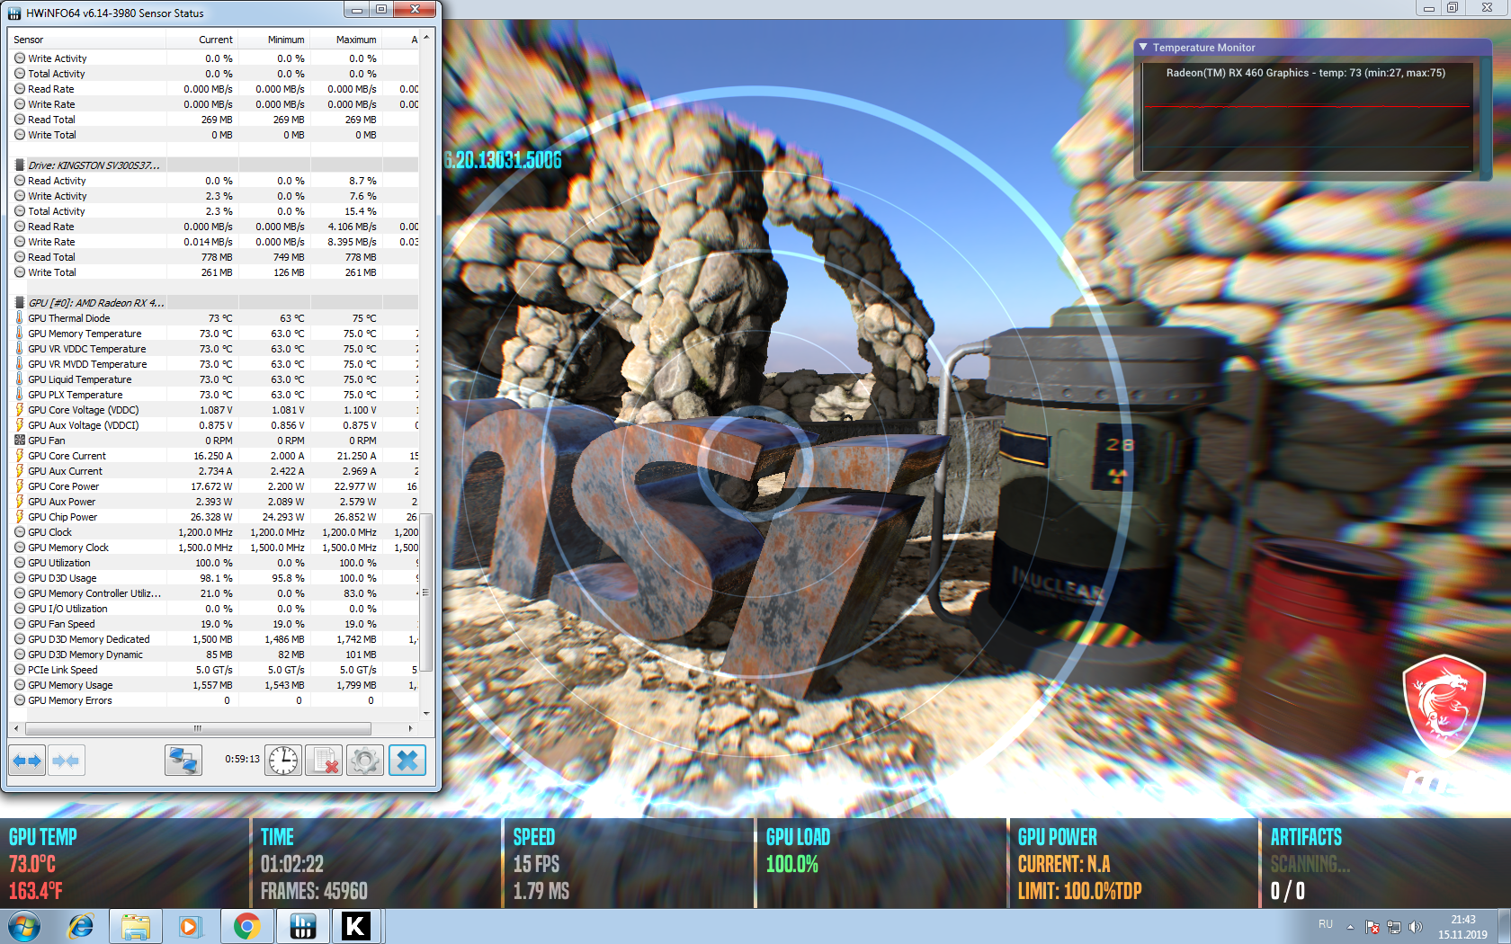Reset the elapsed time with the clock icon

(283, 761)
